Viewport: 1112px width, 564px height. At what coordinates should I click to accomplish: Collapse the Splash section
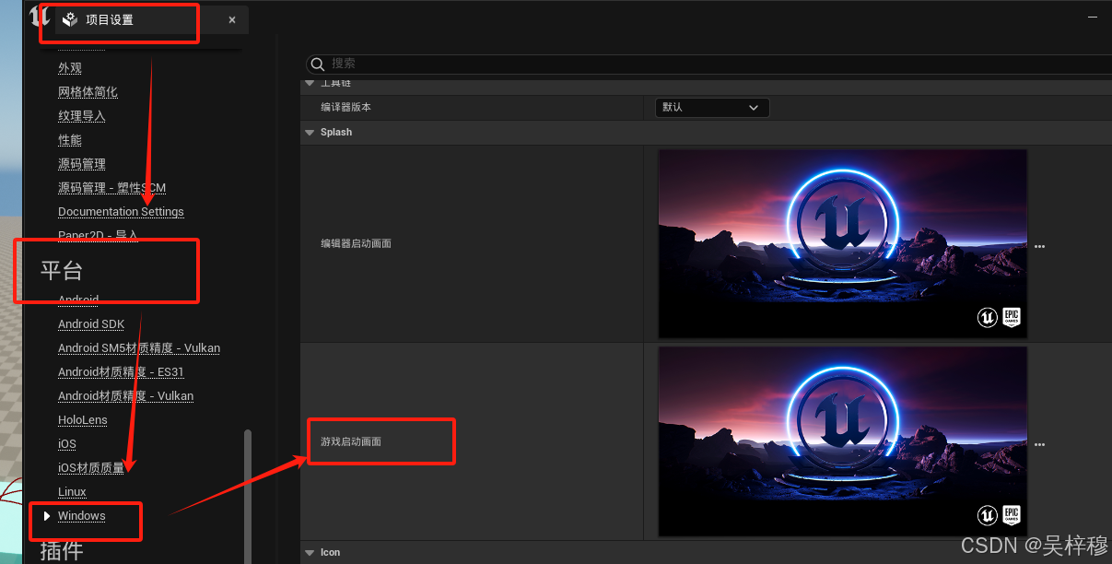(310, 133)
